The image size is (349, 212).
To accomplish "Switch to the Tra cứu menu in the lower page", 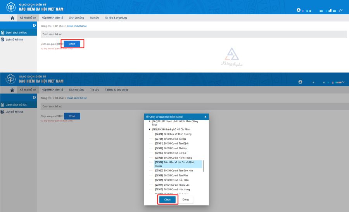I will point(94,90).
